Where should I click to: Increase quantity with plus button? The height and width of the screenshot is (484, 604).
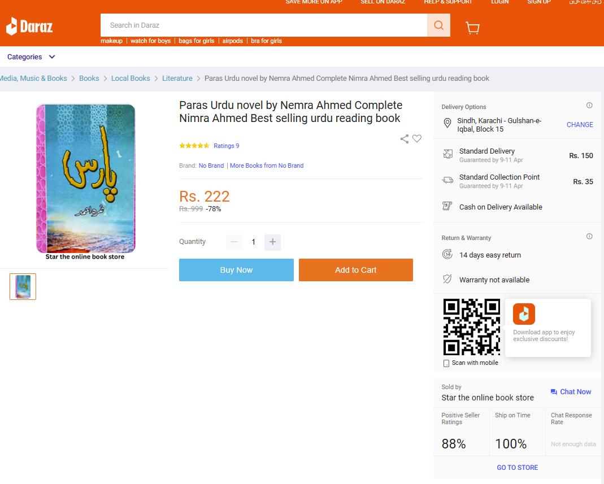tap(272, 242)
